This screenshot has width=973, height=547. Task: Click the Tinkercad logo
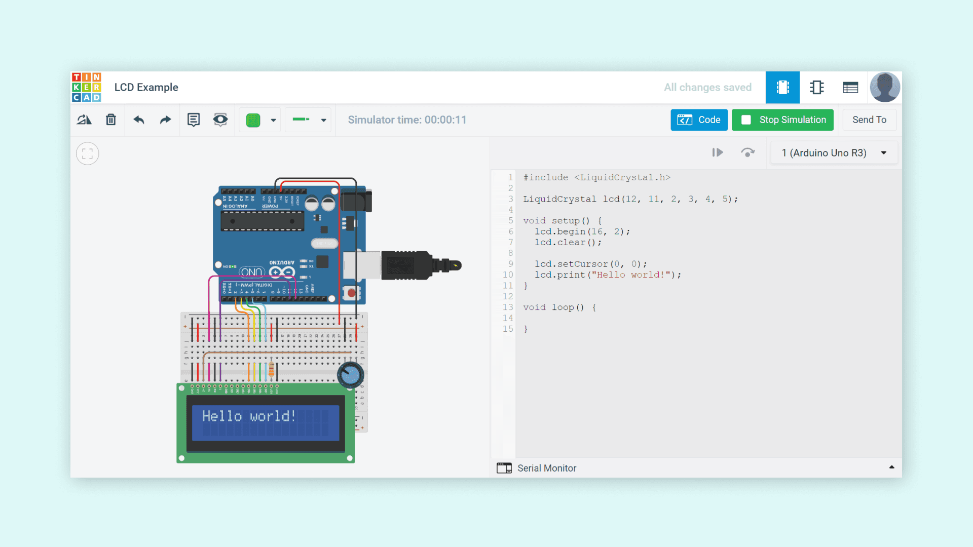(x=87, y=87)
